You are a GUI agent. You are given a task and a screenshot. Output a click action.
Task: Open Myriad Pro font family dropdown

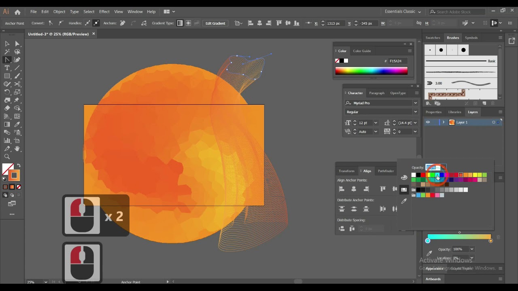pos(415,103)
